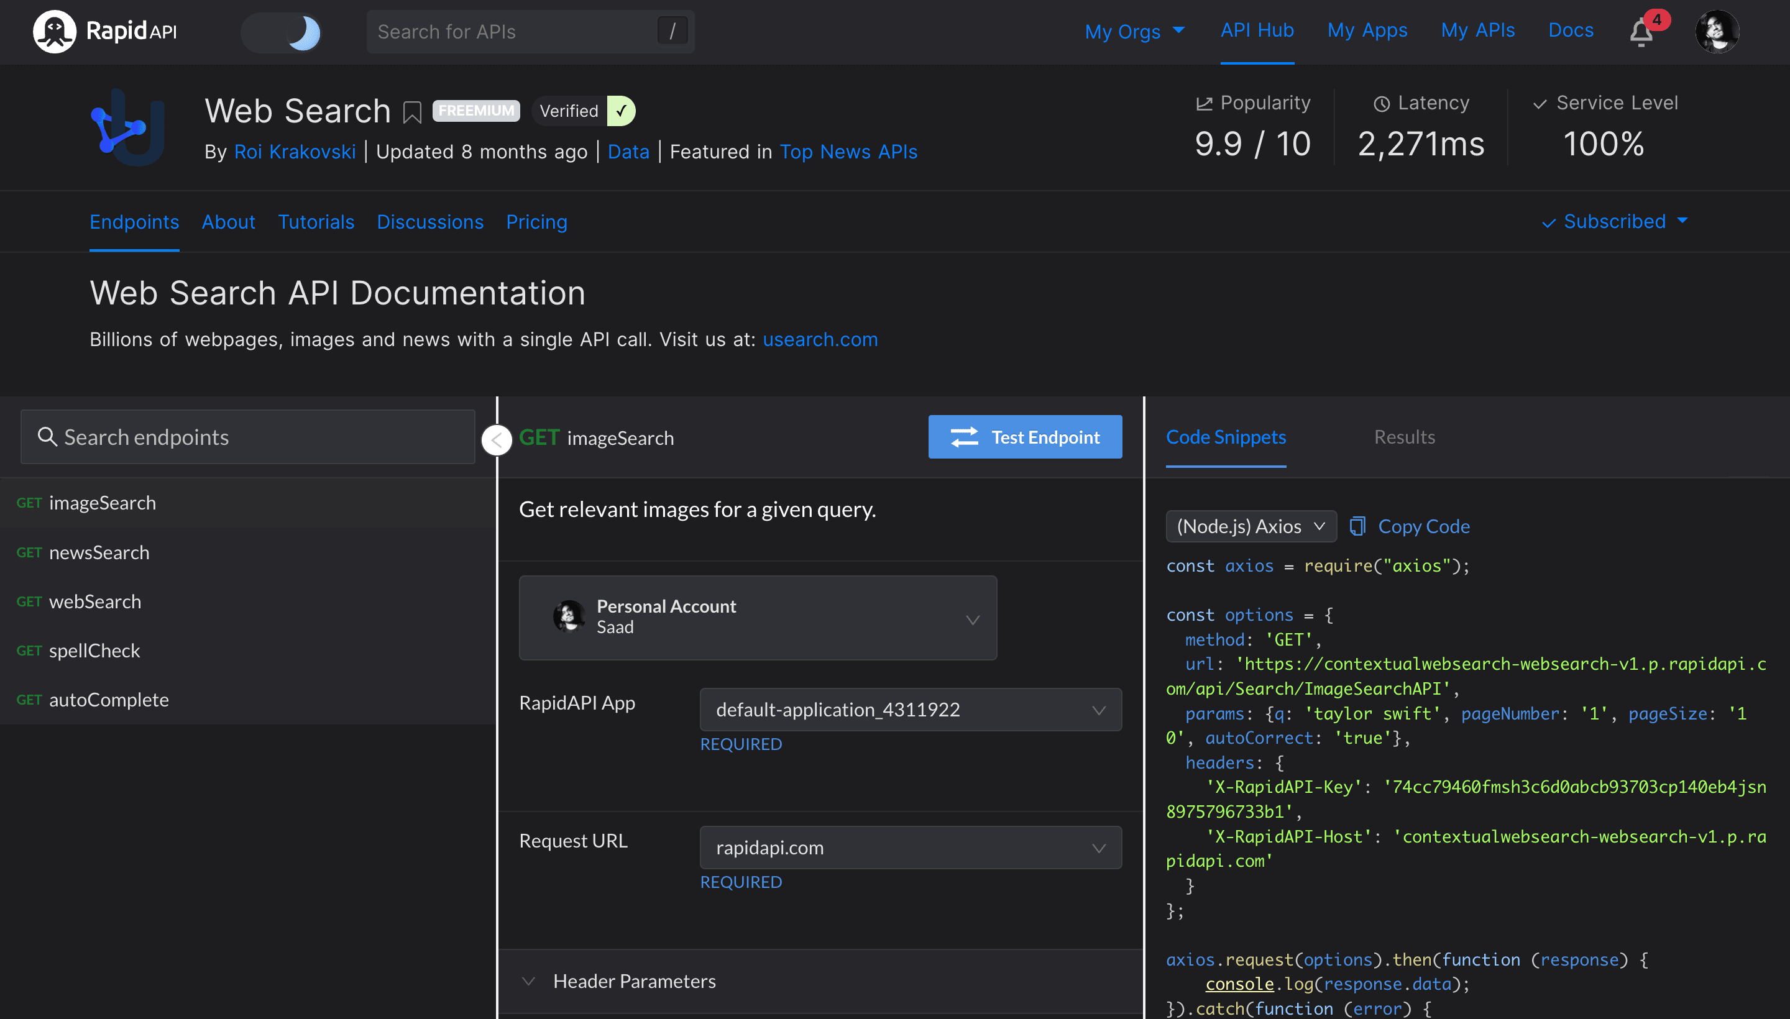Visit usearch.com link
The height and width of the screenshot is (1019, 1790).
(820, 339)
